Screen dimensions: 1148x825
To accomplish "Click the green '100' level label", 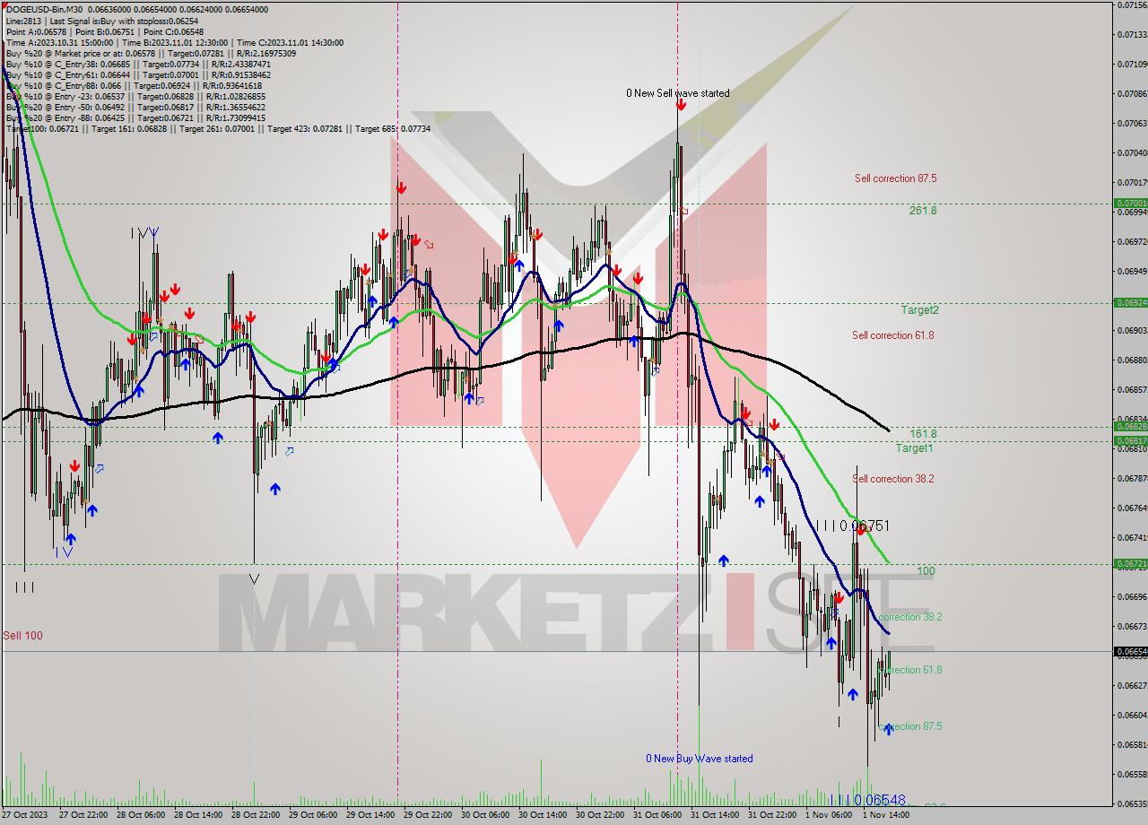I will pyautogui.click(x=926, y=571).
